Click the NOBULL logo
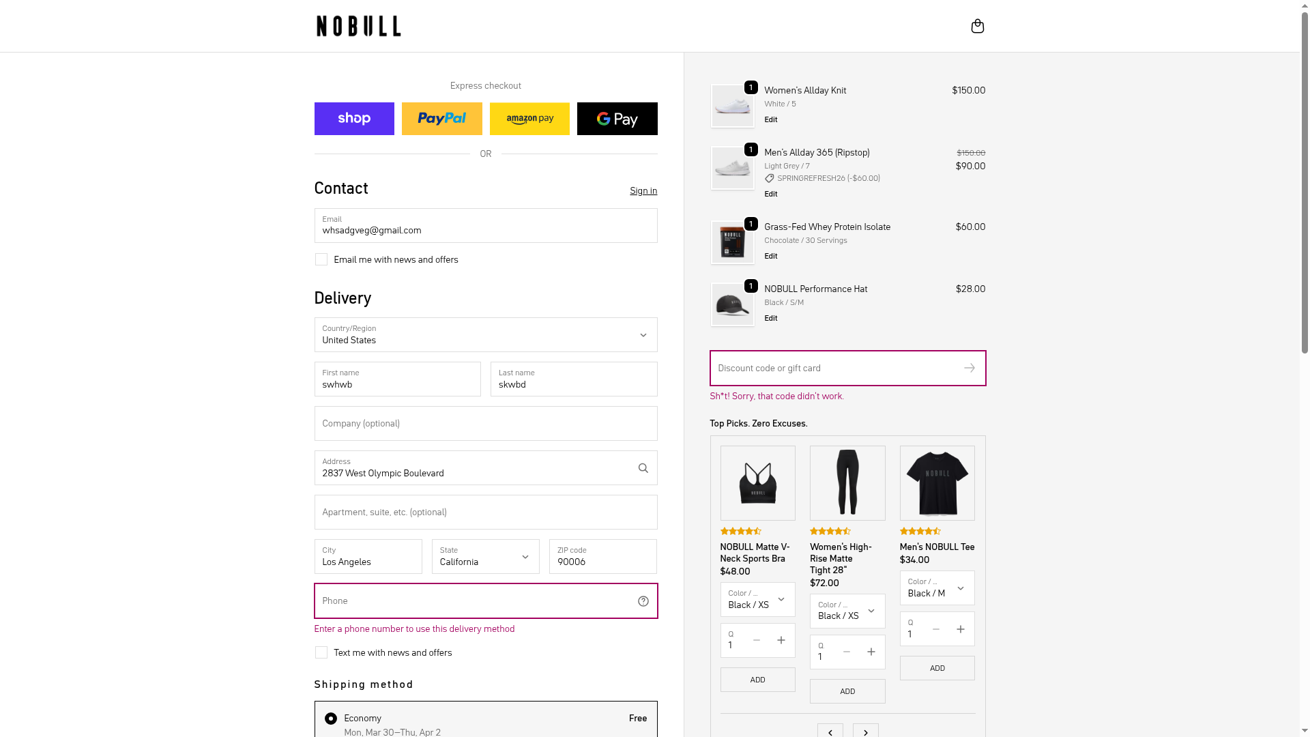The width and height of the screenshot is (1310, 737). point(358,26)
